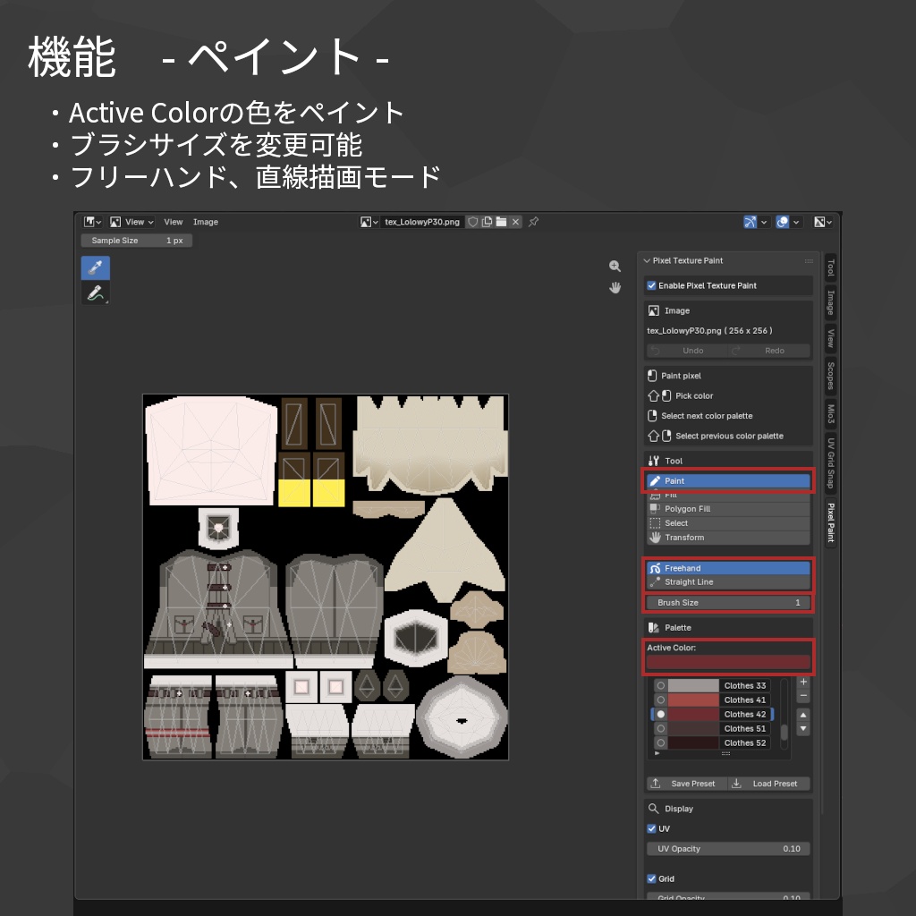Open gizmo options dropdown arrow

click(x=764, y=222)
